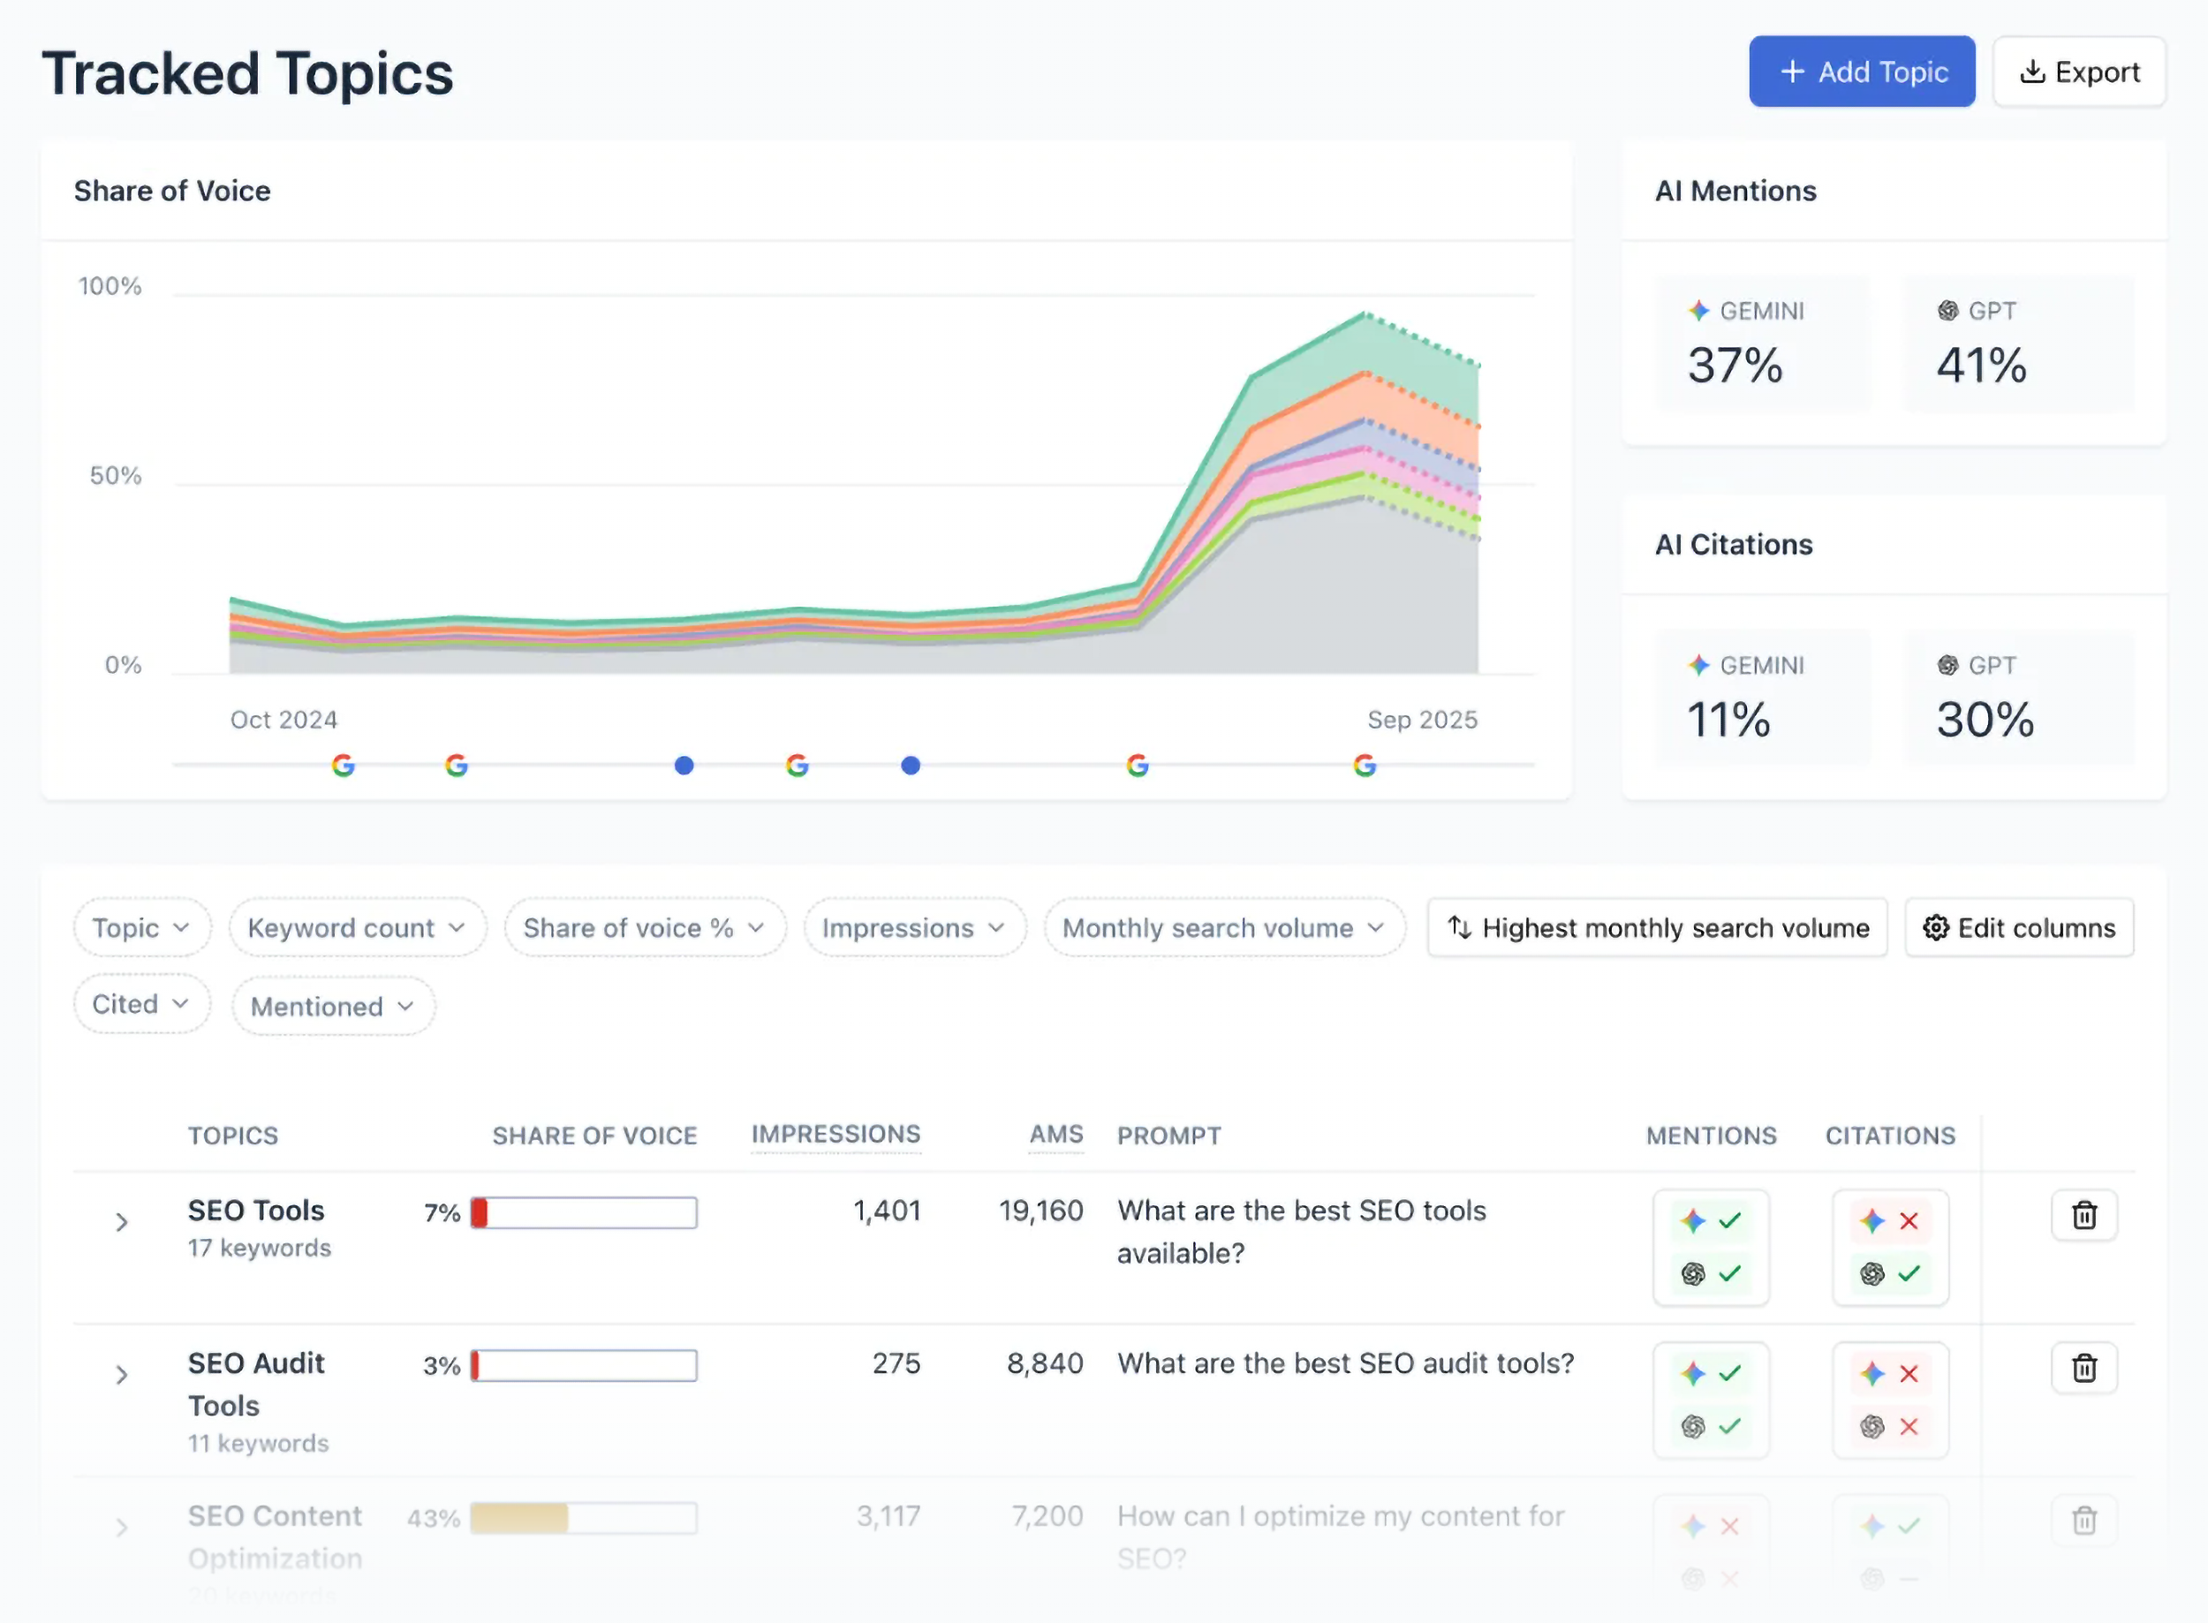2208x1623 pixels.
Task: Click the second blue dot timeline marker
Action: pyautogui.click(x=911, y=766)
